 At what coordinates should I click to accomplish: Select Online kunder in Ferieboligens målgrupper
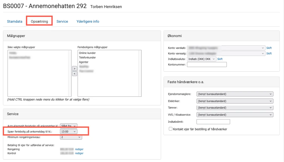tap(87, 53)
